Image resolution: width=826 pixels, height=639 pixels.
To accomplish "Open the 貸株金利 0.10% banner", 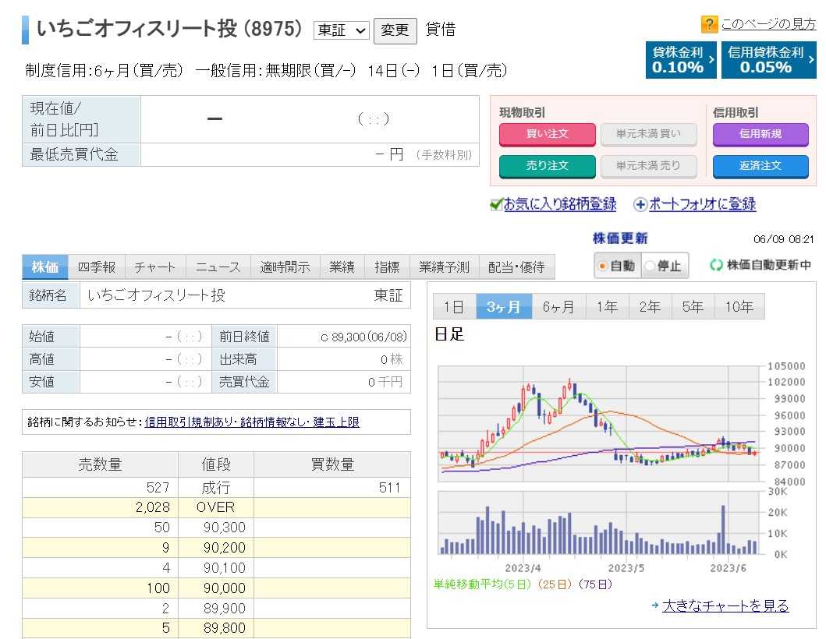I will coord(681,60).
